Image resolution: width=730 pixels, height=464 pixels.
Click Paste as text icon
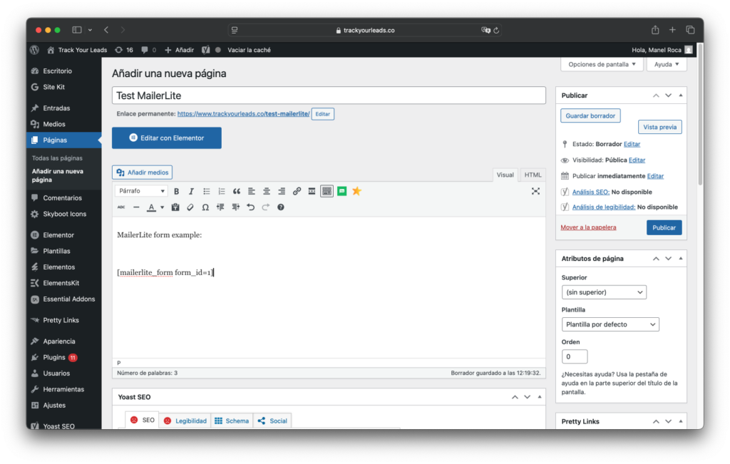pyautogui.click(x=175, y=207)
